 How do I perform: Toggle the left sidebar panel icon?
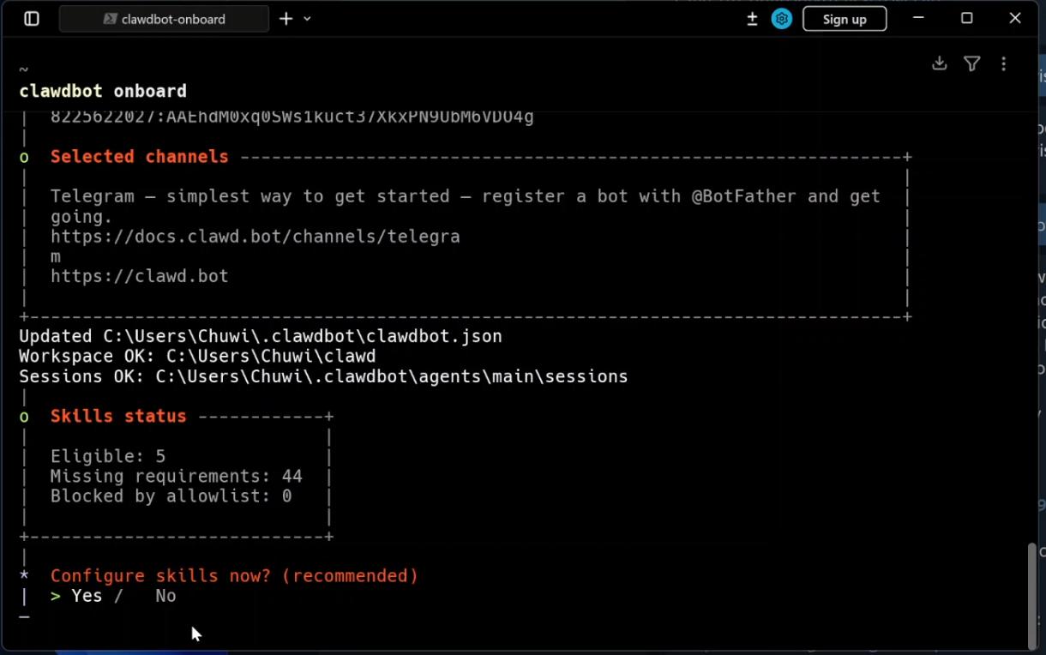pos(32,19)
